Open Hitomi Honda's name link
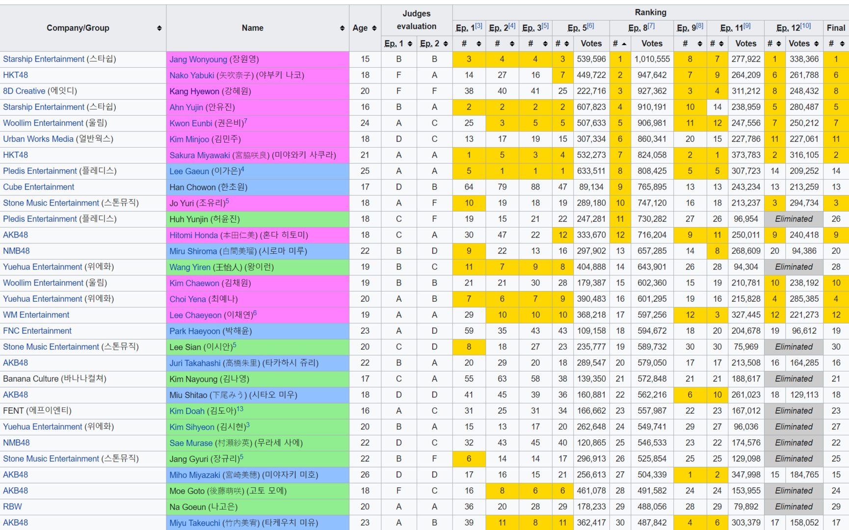This screenshot has height=530, width=849. [194, 235]
